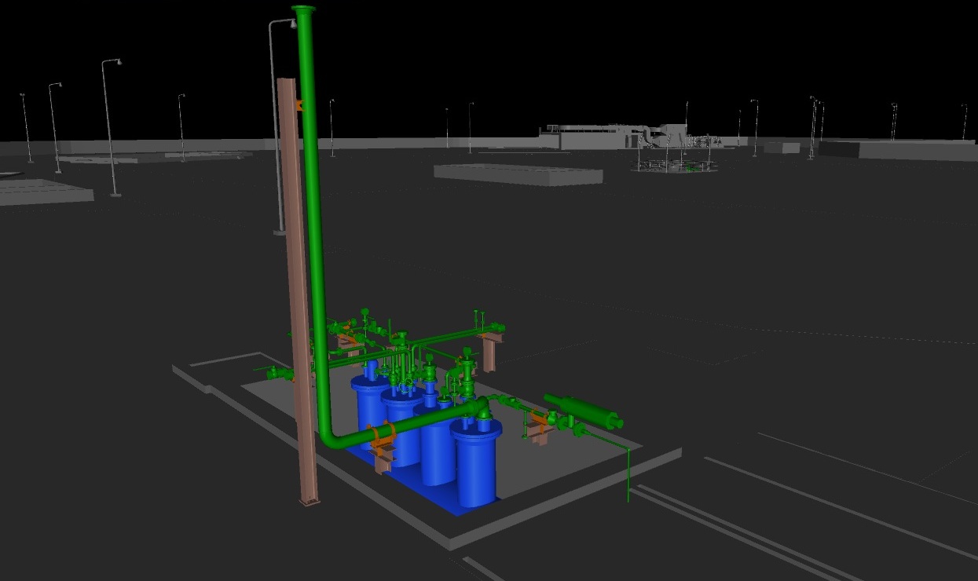Select the flared top of green stack
This screenshot has width=978, height=581.
tap(303, 10)
